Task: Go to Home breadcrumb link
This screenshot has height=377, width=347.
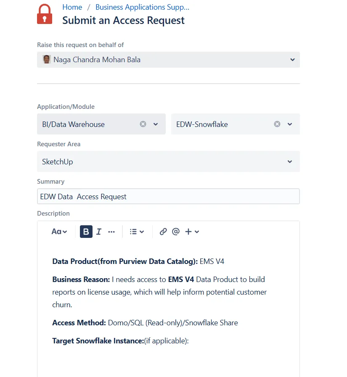Action: (72, 7)
